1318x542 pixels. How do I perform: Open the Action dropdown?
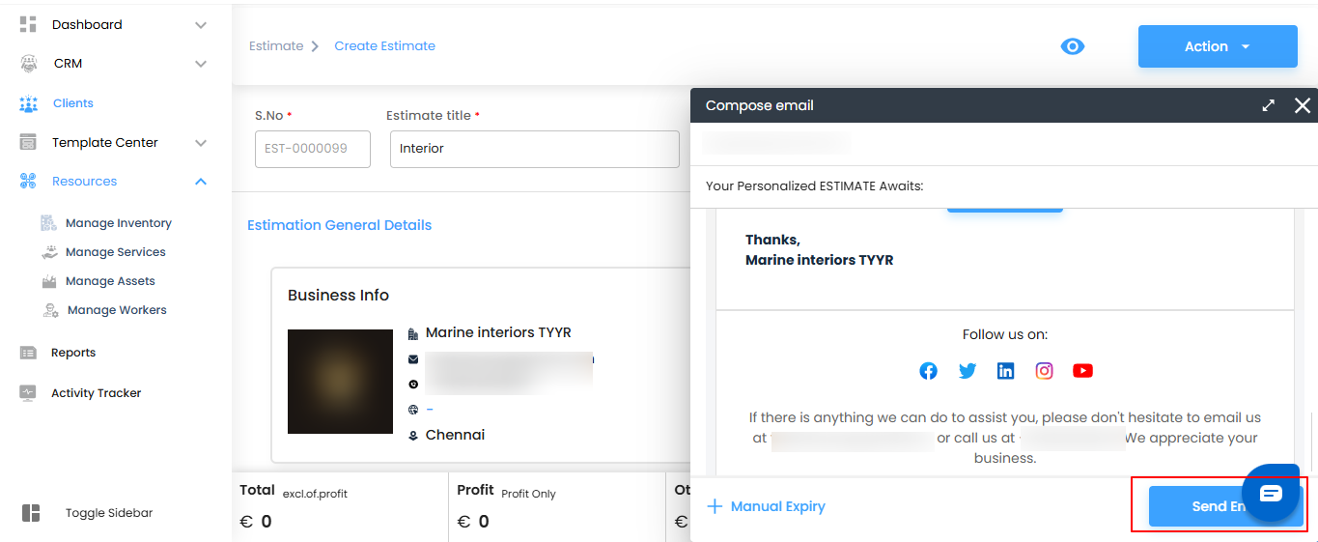pos(1217,46)
